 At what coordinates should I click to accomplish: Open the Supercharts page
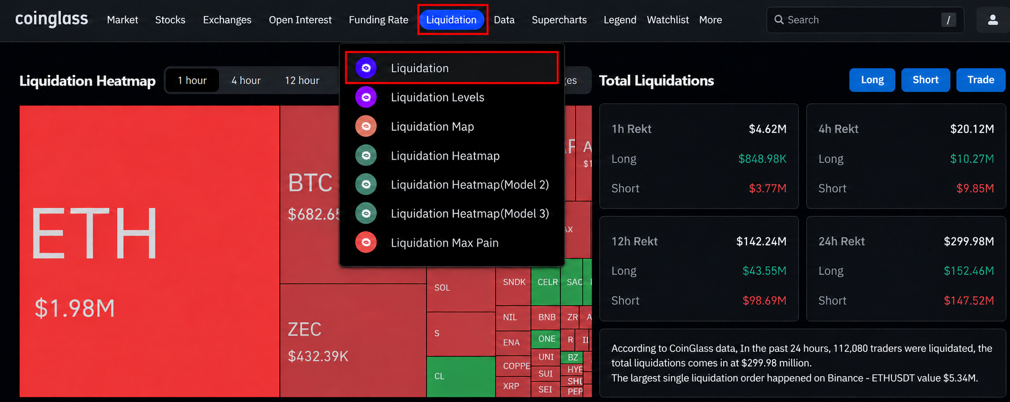pos(559,20)
